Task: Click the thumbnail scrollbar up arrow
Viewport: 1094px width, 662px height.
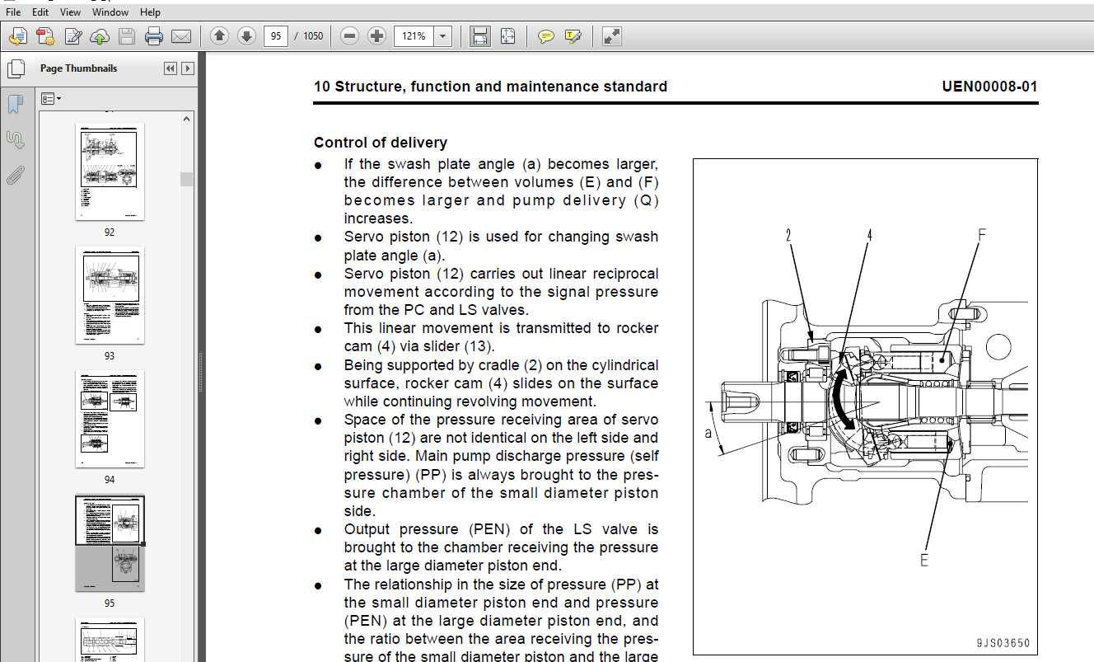Action: (x=187, y=120)
